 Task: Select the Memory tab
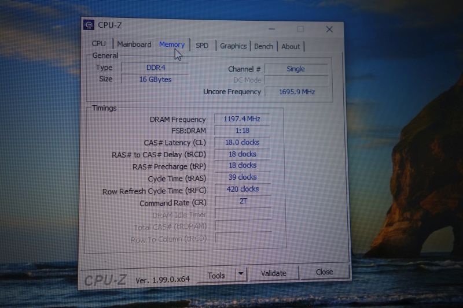(x=172, y=44)
